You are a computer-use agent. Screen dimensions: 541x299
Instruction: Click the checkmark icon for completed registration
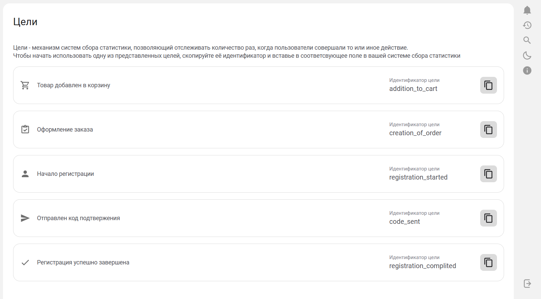coord(25,262)
